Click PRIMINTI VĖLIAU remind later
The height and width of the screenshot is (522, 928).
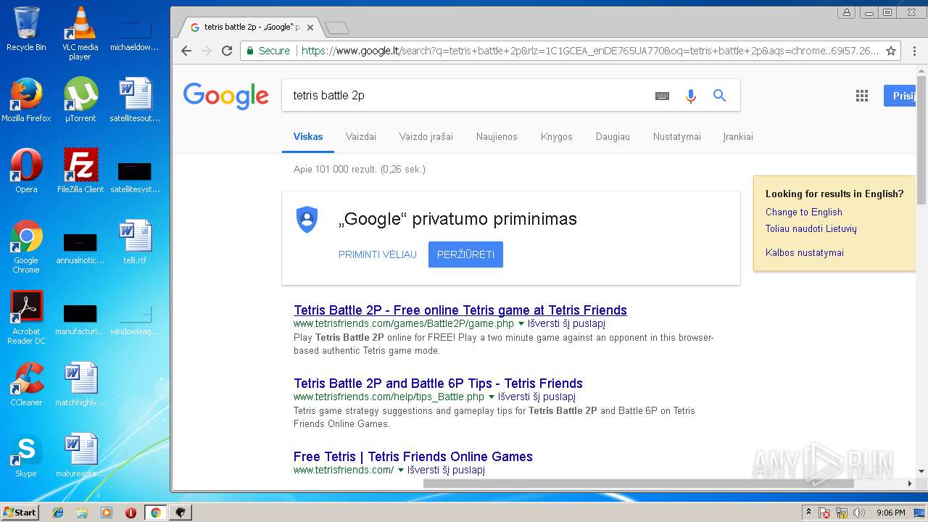(x=378, y=254)
